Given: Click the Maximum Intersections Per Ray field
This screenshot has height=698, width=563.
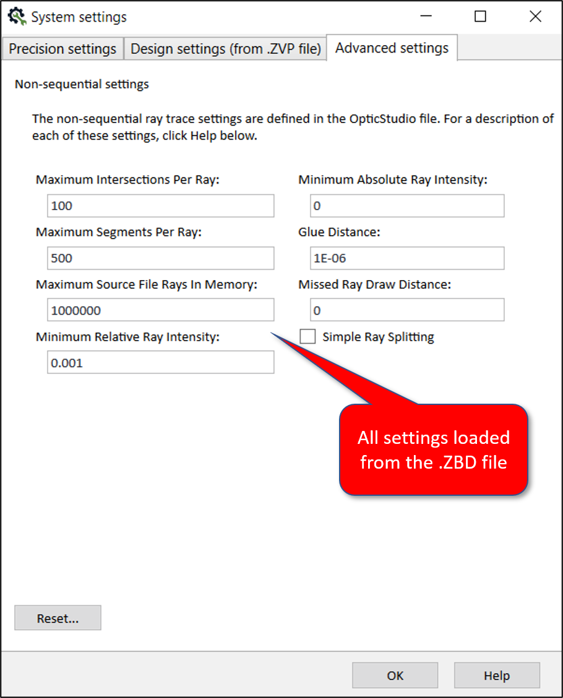Looking at the screenshot, I should 161,206.
